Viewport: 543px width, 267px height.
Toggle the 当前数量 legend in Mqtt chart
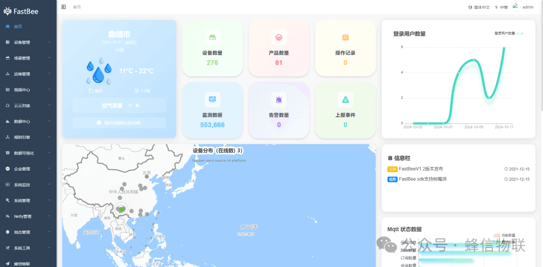[504, 235]
